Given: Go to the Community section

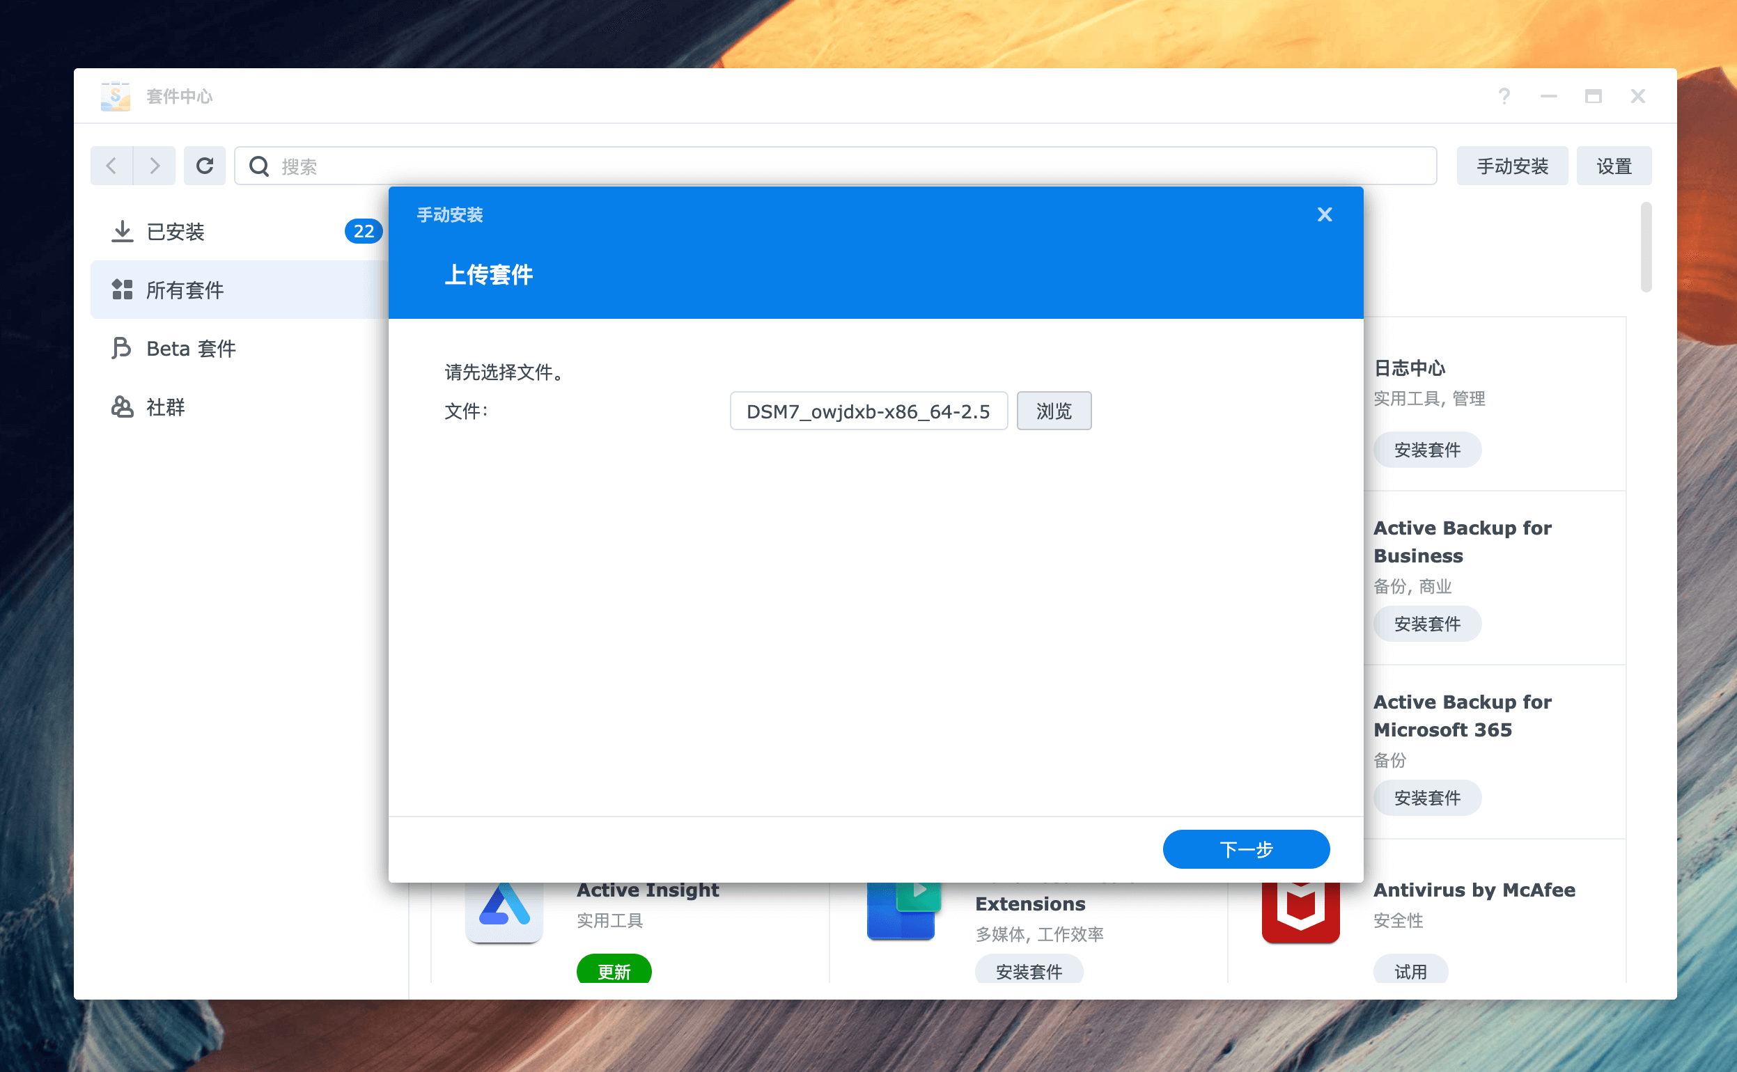Looking at the screenshot, I should (164, 408).
